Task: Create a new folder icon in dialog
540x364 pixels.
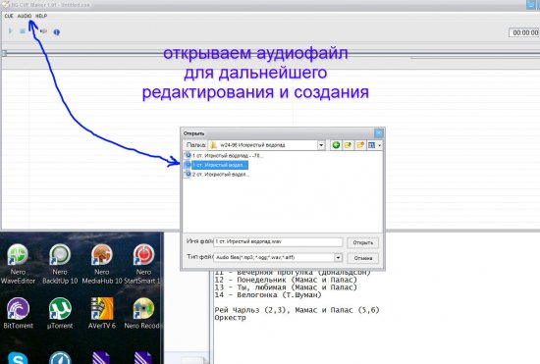Action: coord(360,145)
